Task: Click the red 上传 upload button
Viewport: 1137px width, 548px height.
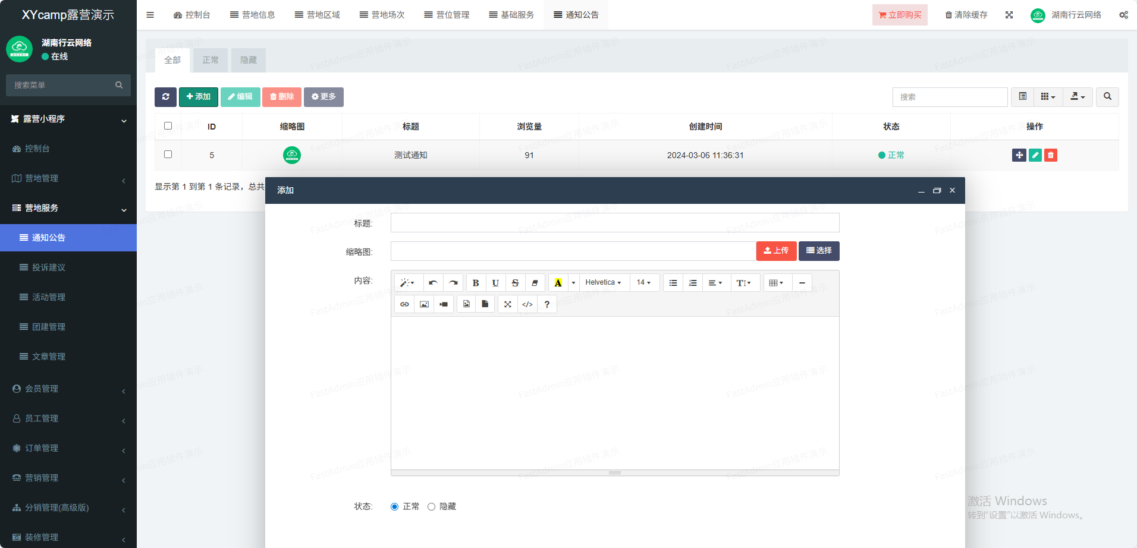Action: pyautogui.click(x=776, y=251)
